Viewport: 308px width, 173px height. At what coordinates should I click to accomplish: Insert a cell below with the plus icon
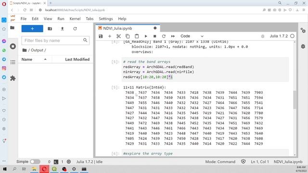tap(110, 36)
